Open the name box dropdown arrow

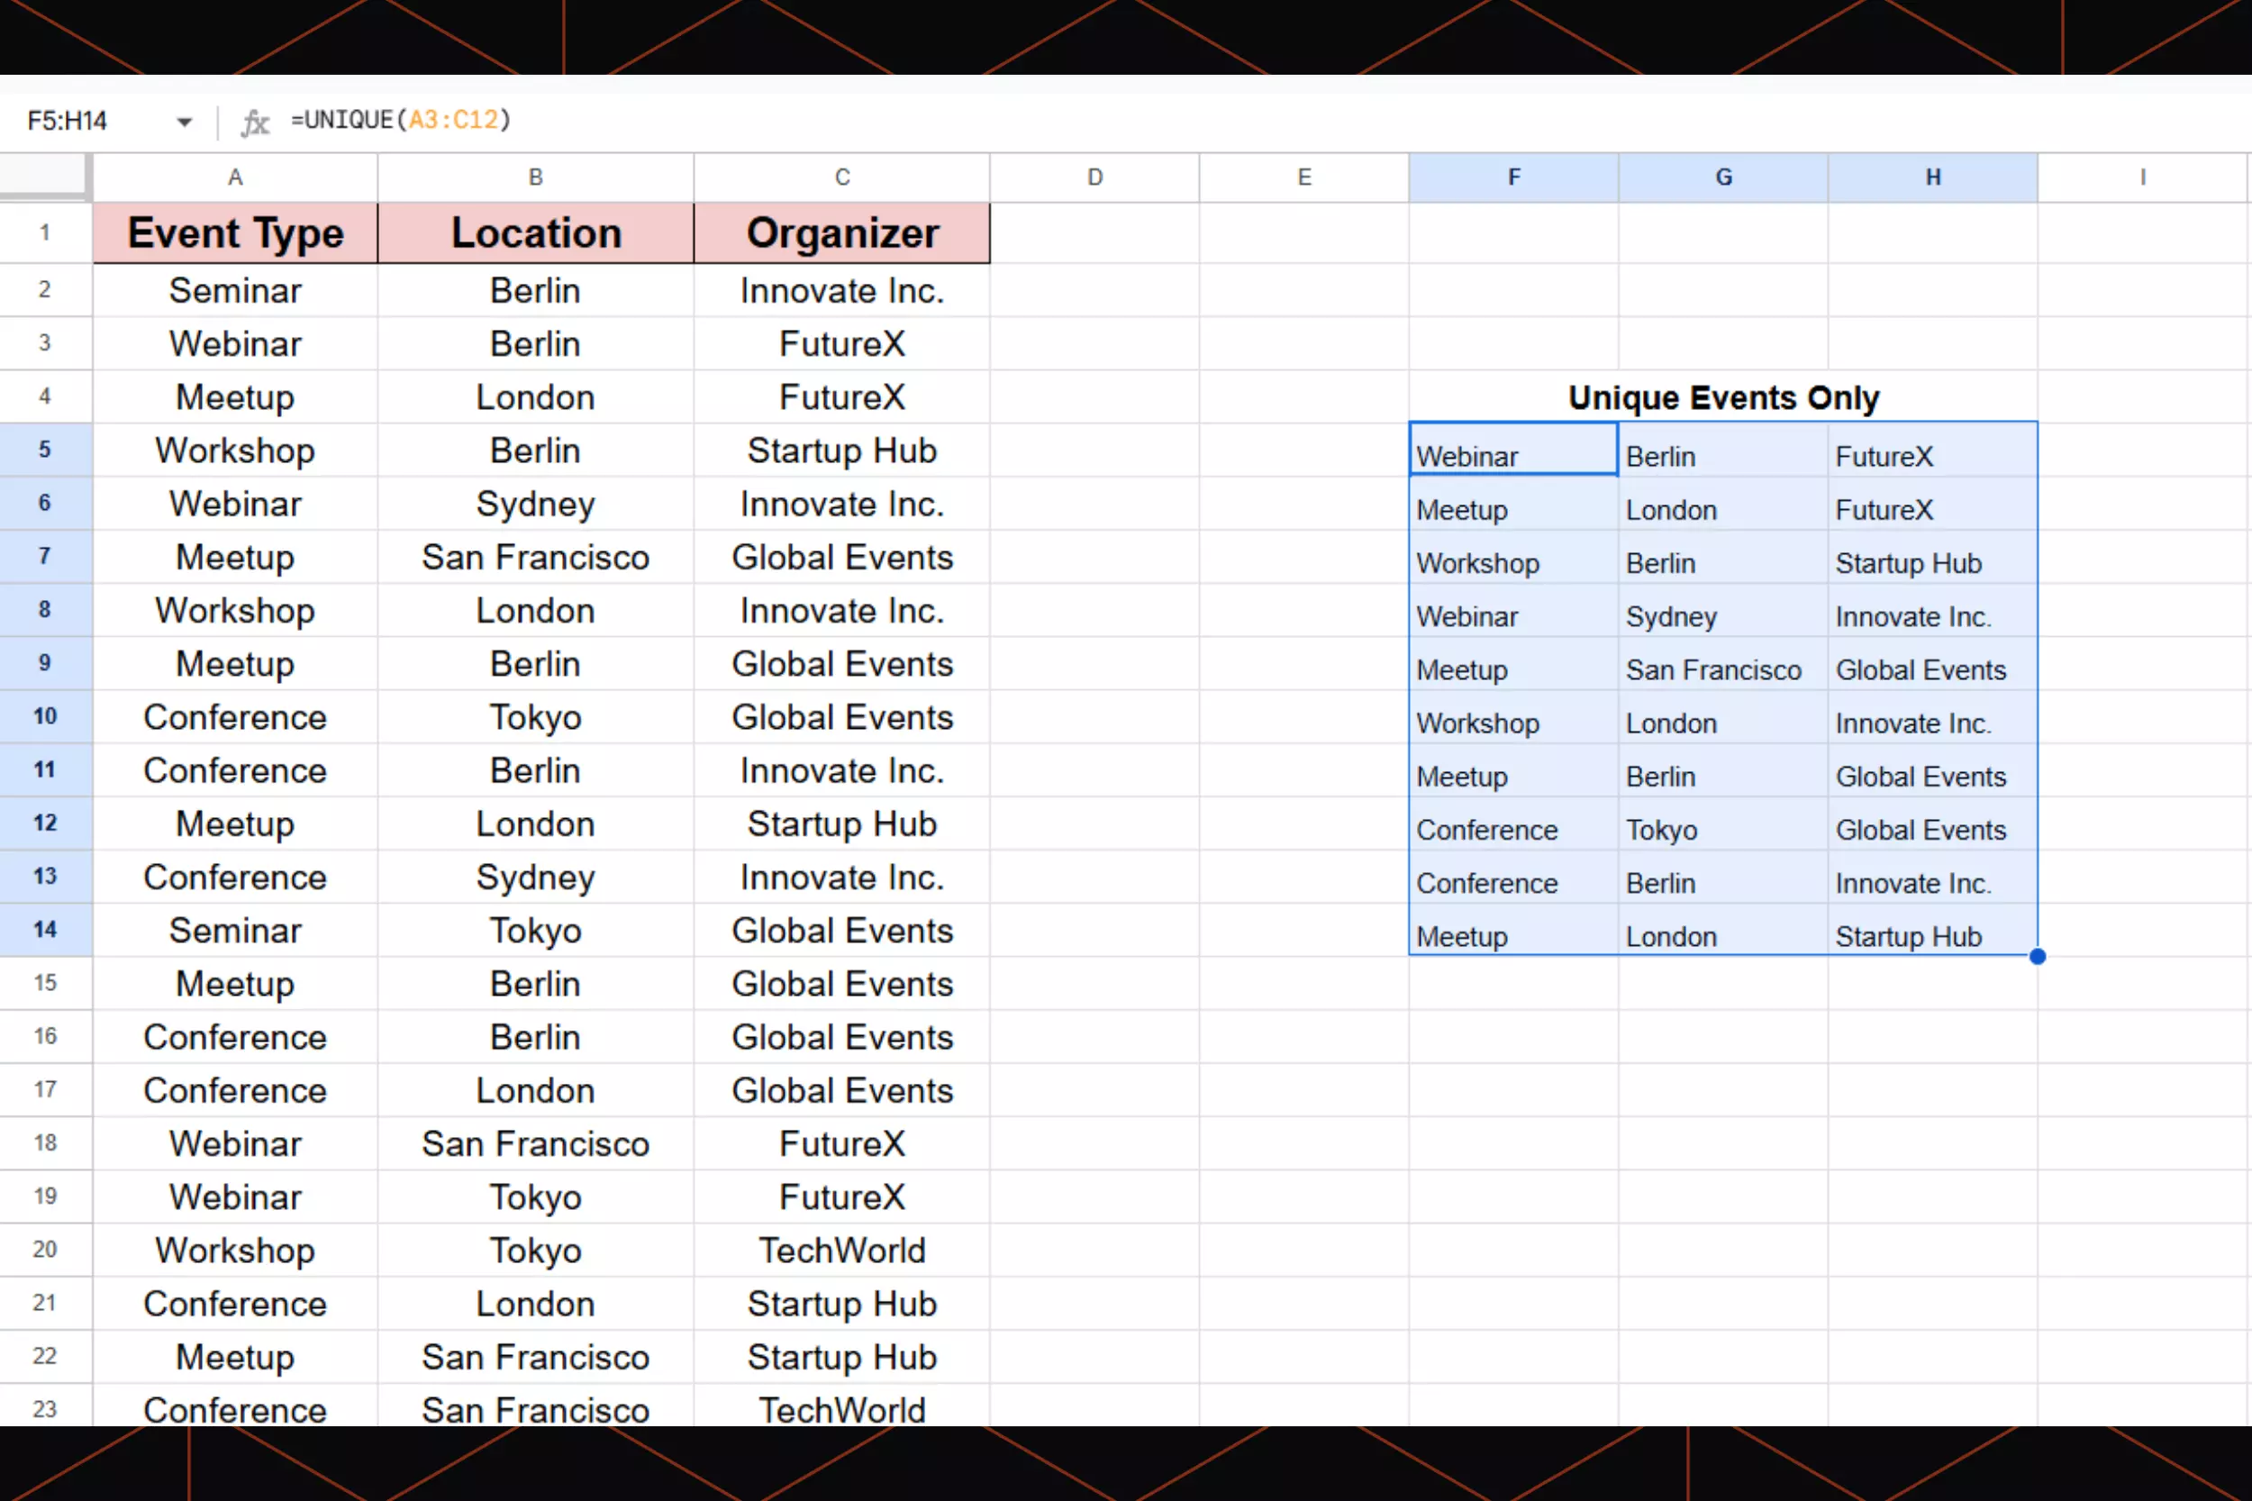pos(184,122)
